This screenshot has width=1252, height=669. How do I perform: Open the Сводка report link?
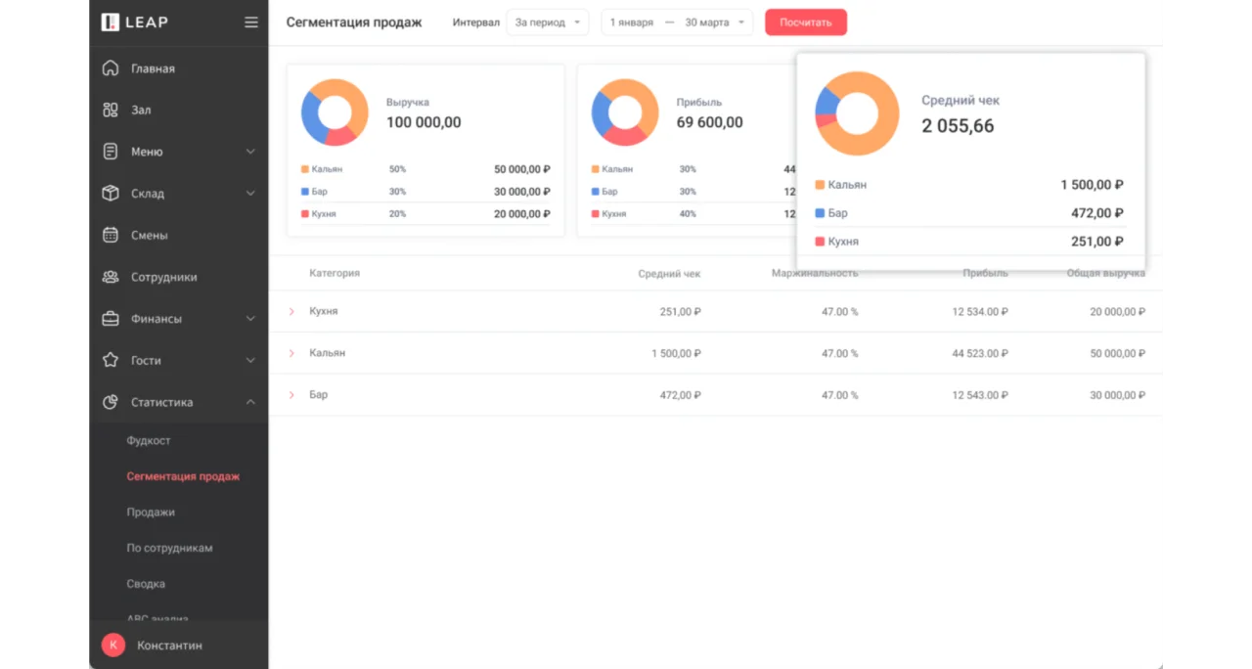click(x=146, y=583)
